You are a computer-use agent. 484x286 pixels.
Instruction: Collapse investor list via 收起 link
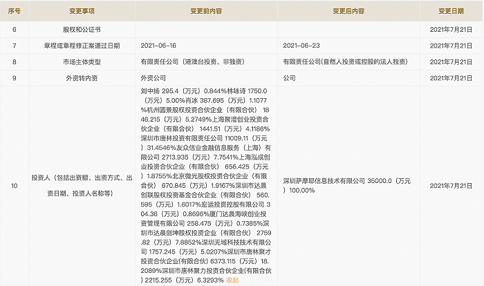pos(232,280)
